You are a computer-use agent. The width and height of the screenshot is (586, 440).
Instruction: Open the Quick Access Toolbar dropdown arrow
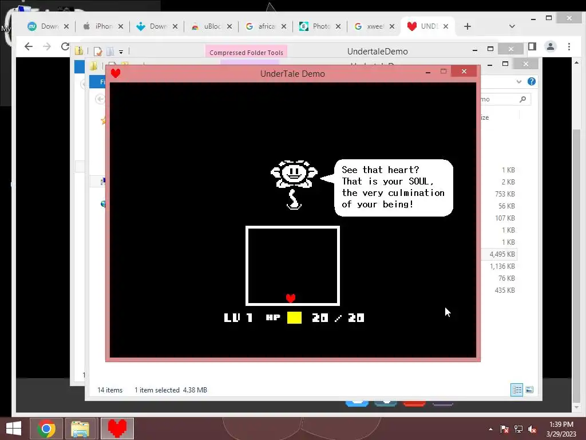pyautogui.click(x=121, y=52)
